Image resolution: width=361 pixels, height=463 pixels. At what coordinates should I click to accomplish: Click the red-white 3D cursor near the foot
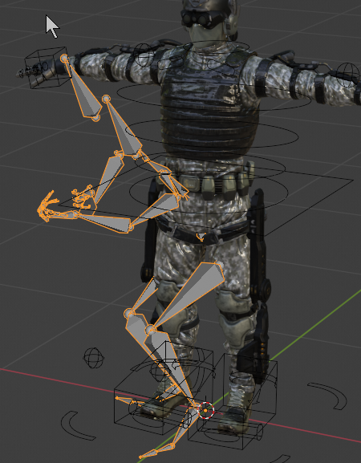pos(205,410)
